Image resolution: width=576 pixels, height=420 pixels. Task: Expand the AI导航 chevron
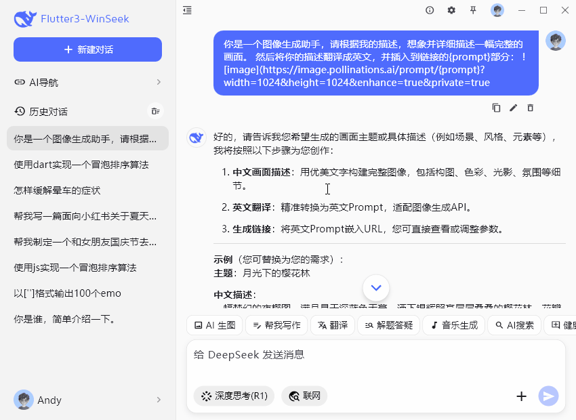tap(159, 82)
